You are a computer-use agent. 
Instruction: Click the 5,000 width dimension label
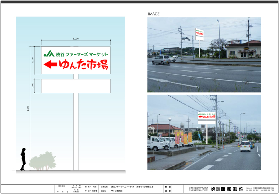pyautogui.click(x=76, y=38)
